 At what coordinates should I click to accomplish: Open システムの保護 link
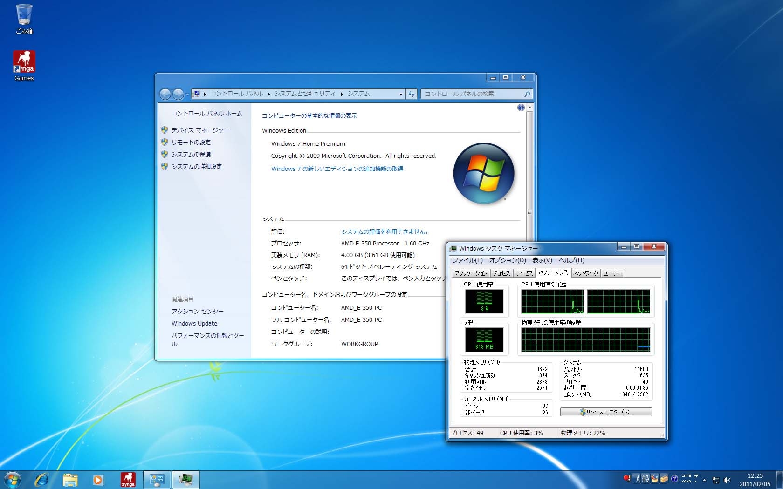click(x=191, y=155)
